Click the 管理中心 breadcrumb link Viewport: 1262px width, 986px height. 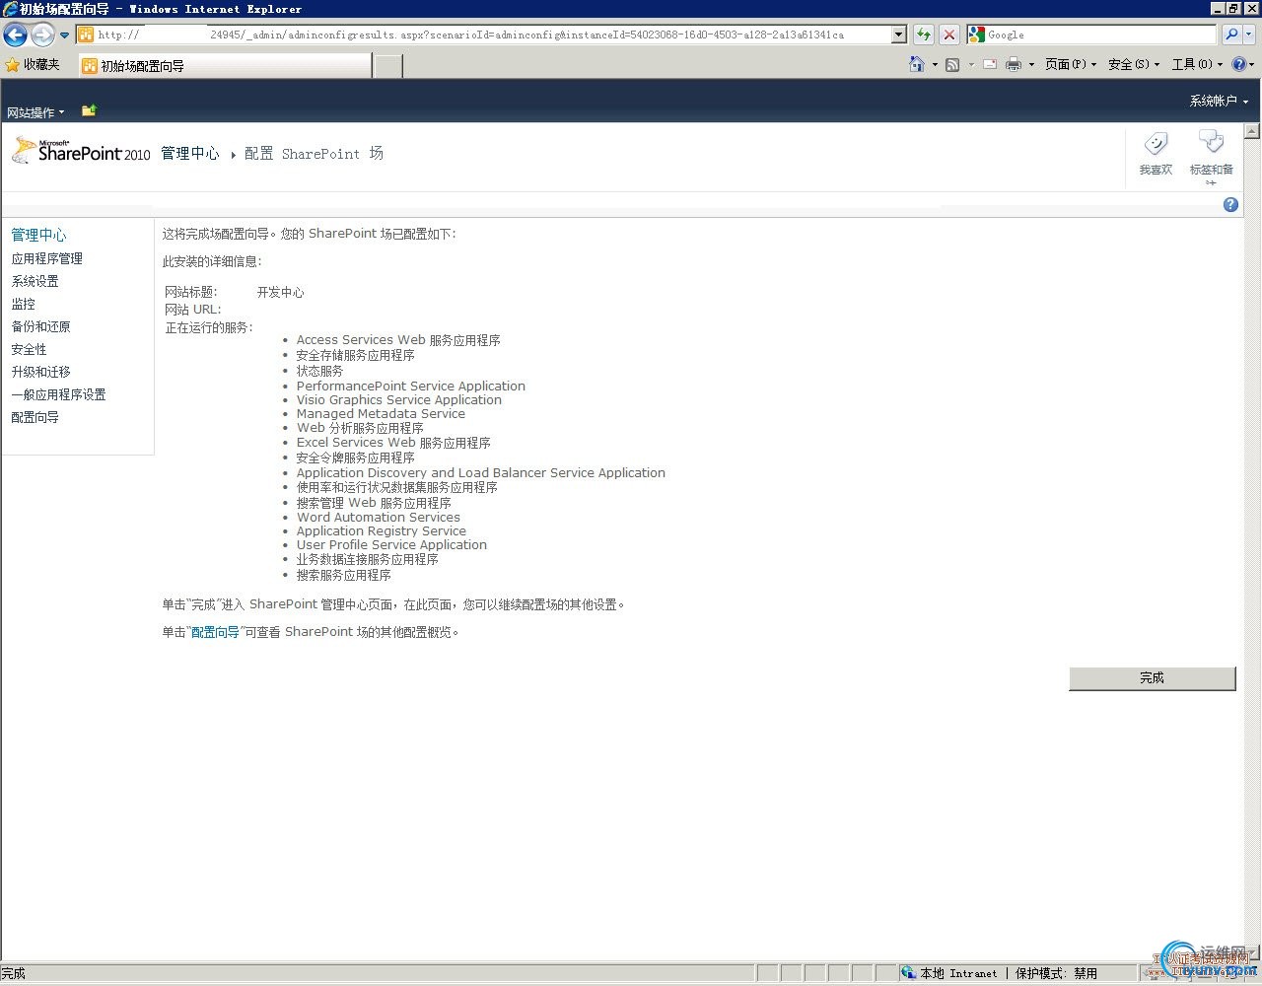190,154
